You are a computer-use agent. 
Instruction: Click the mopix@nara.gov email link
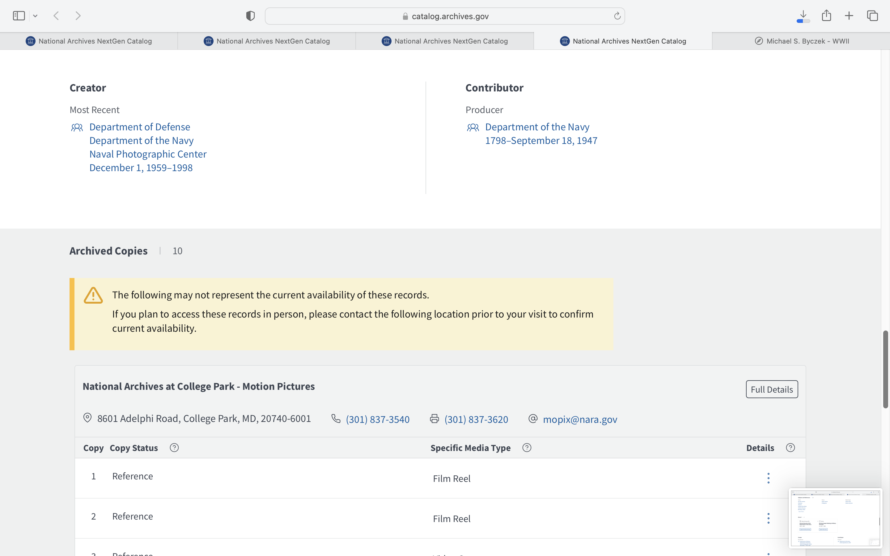[580, 419]
